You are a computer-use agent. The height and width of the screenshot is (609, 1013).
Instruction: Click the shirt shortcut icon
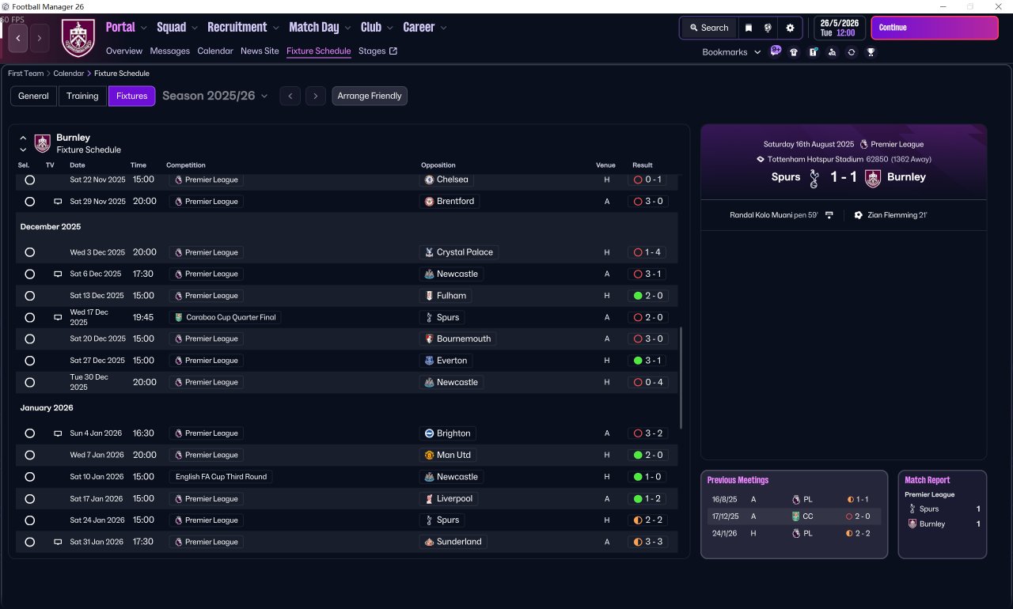(x=794, y=52)
